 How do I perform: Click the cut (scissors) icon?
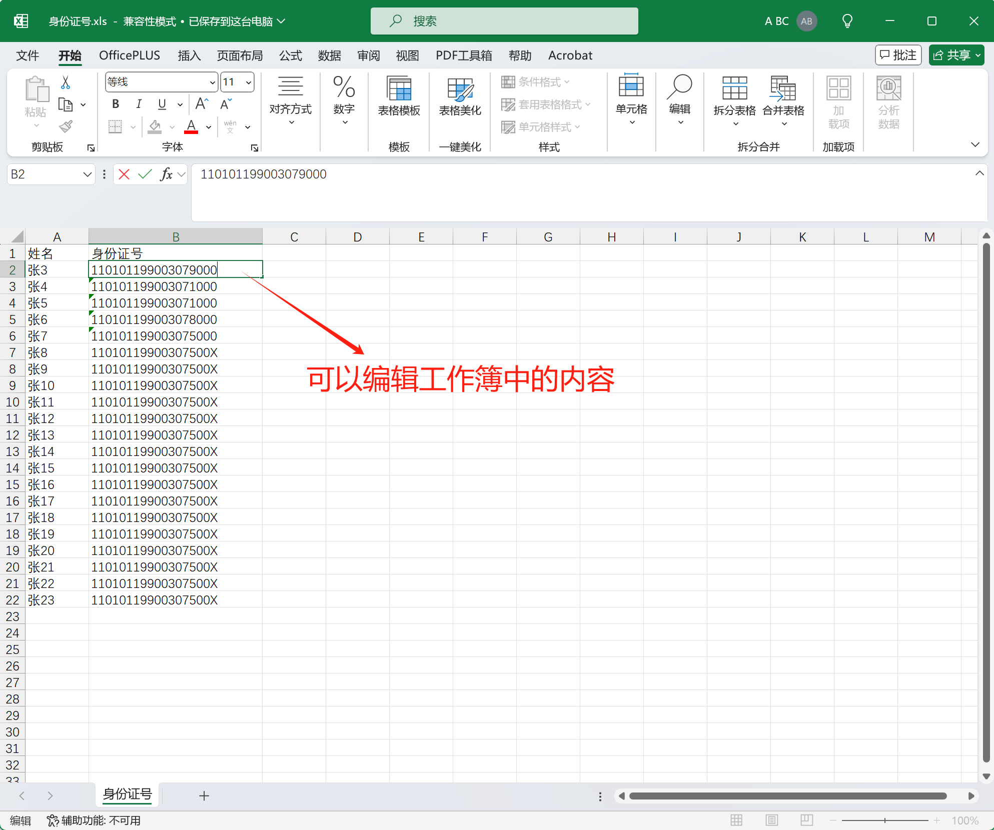tap(66, 81)
